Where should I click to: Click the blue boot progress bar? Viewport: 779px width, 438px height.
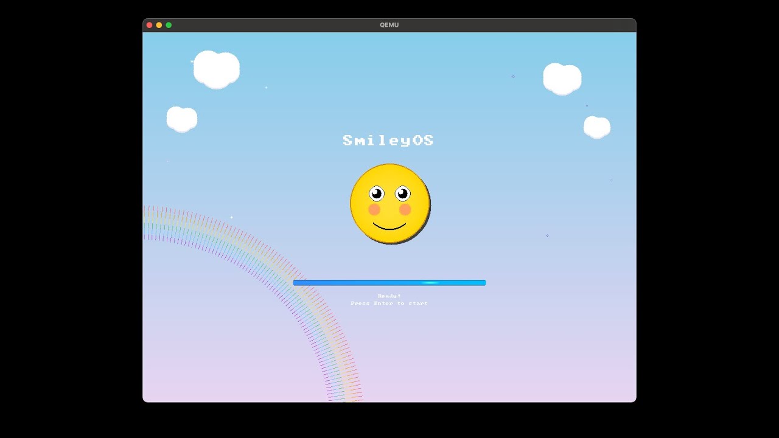[389, 282]
